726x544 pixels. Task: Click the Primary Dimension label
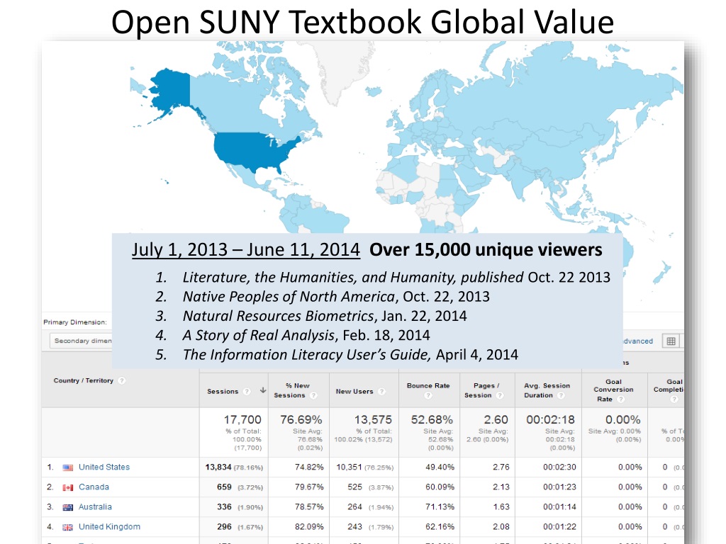pyautogui.click(x=75, y=322)
